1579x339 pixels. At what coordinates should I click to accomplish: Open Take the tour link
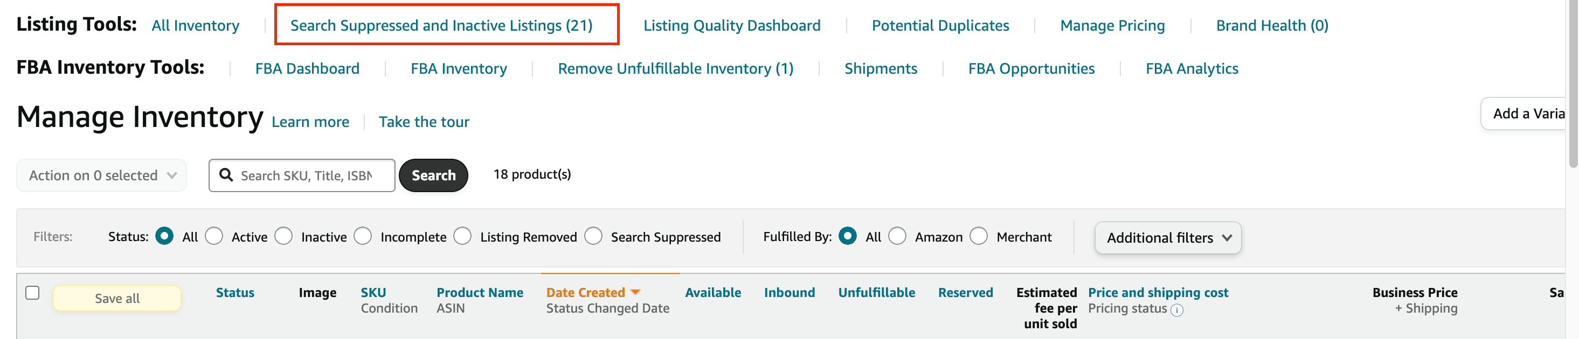click(x=424, y=122)
